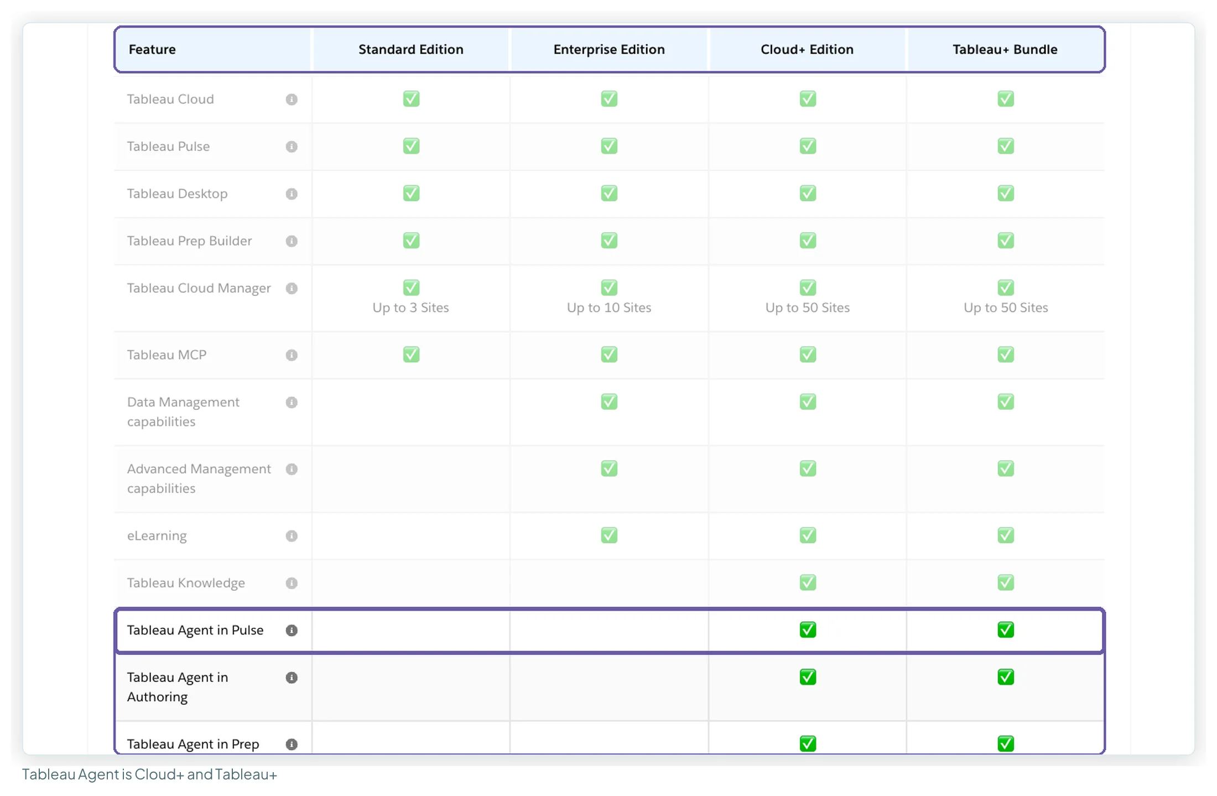Click Standard Edition checkmark for Tableau Prep Builder
Viewport: 1217px width, 796px height.
point(411,241)
